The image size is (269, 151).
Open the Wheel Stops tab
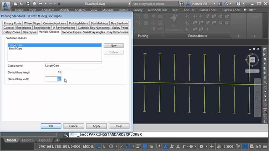(x=32, y=23)
